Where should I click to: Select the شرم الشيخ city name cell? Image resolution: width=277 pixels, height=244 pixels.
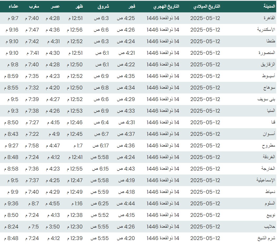266,238
